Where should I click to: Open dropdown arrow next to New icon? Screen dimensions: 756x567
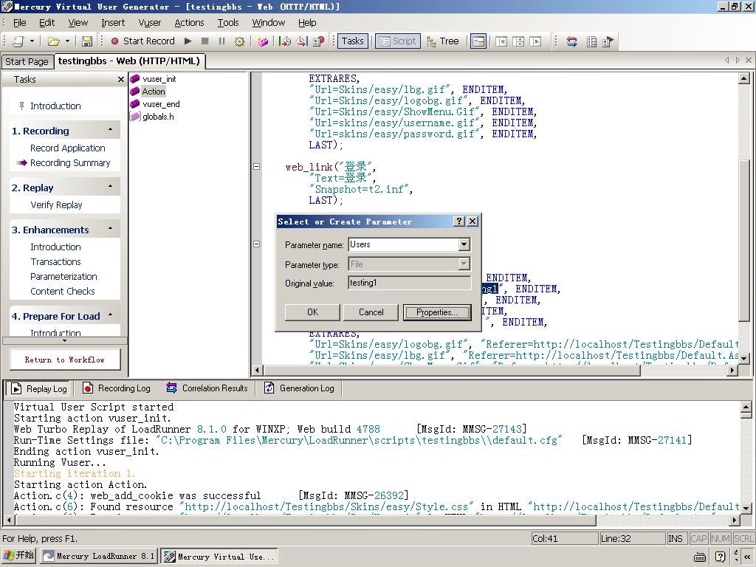coord(32,41)
